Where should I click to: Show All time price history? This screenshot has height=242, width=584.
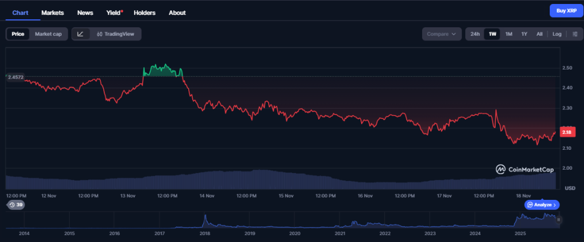[539, 34]
